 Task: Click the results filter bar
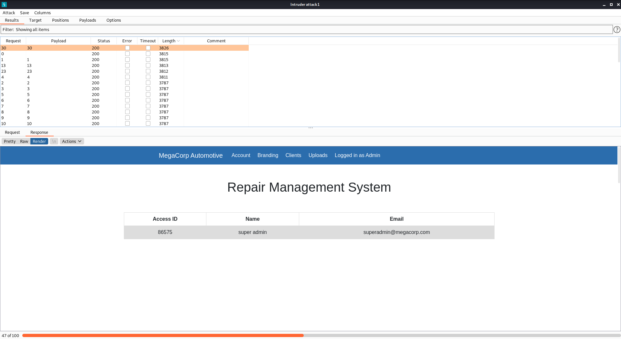pyautogui.click(x=306, y=29)
